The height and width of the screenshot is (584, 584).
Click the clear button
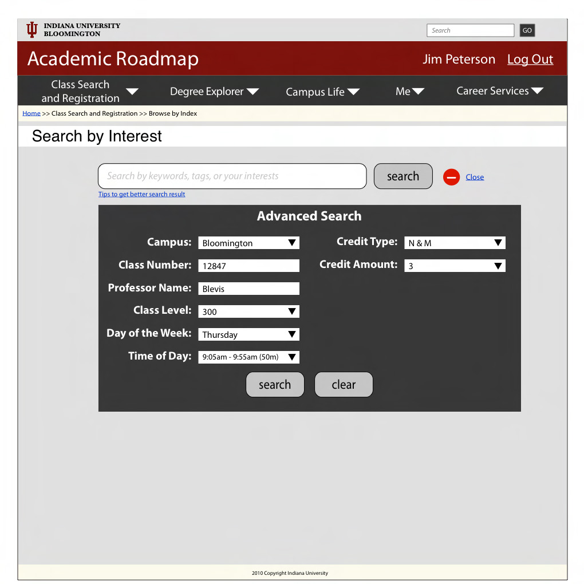(x=344, y=384)
